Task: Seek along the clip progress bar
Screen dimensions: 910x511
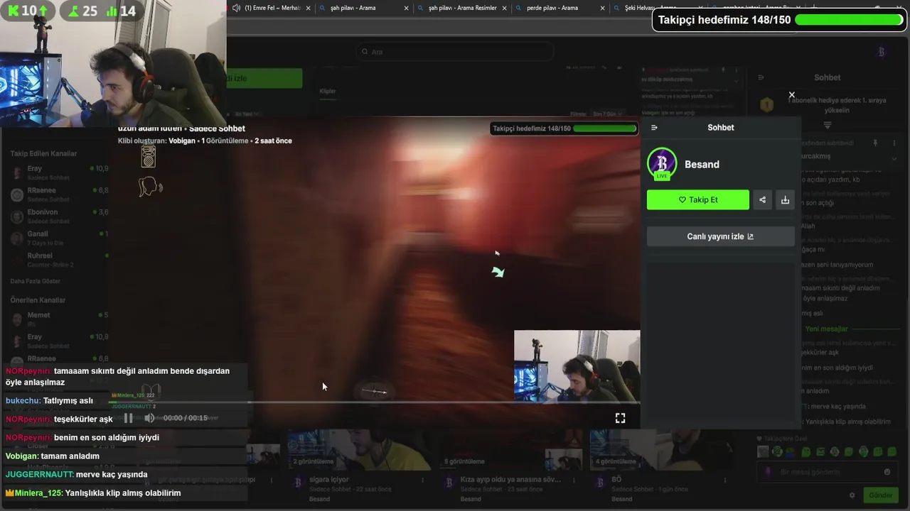Action: [374, 402]
